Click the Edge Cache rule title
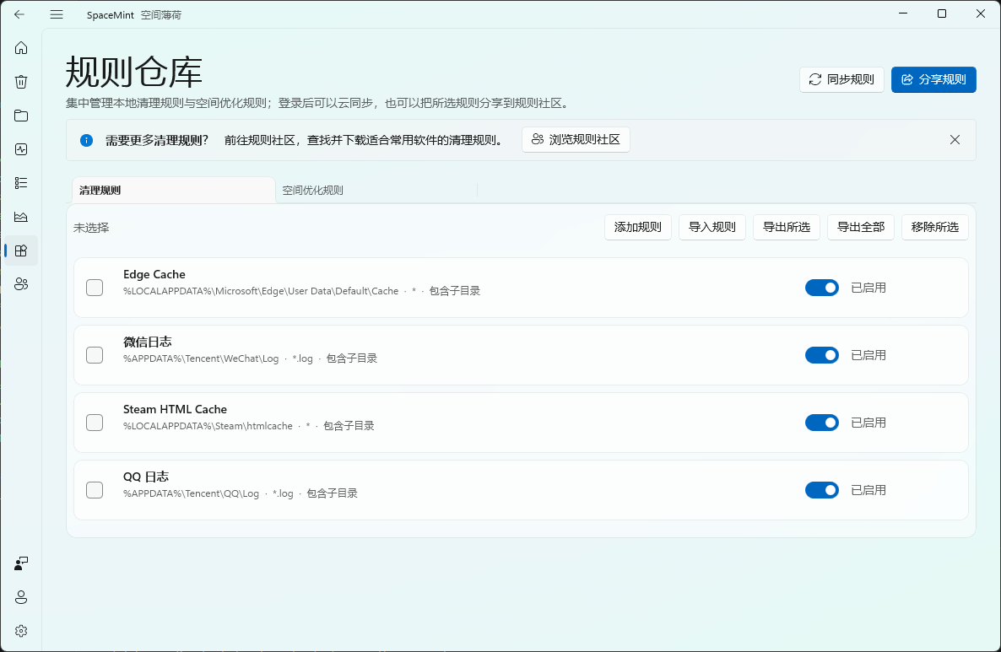1001x652 pixels. pyautogui.click(x=154, y=274)
